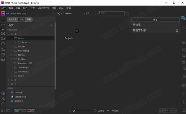Screen dimensions: 186x114
Task: Click the previous item arrow next to 1 项目
Action: click(91, 14)
